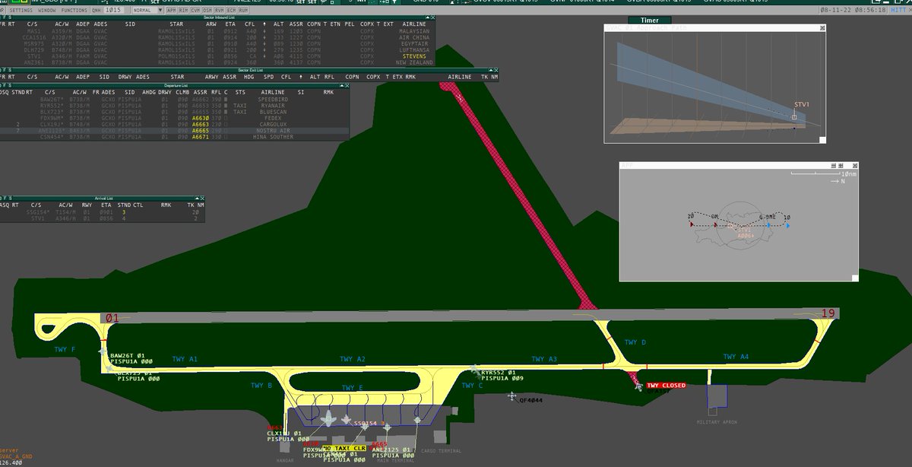Expand the NORMAL mode dropdown
Image resolution: width=912 pixels, height=467 pixels.
point(147,11)
